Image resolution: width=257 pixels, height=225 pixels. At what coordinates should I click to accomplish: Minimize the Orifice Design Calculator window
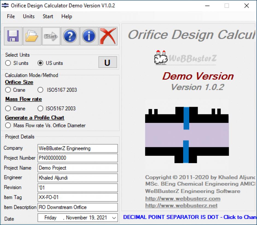pyautogui.click(x=207, y=6)
